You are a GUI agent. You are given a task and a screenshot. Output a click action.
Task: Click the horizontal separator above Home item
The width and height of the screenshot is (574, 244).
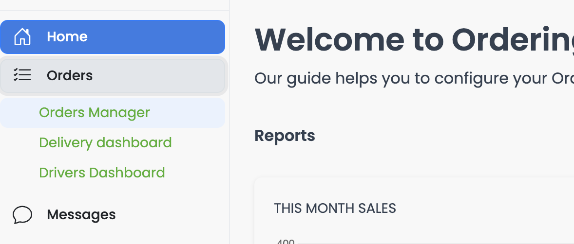point(114,11)
